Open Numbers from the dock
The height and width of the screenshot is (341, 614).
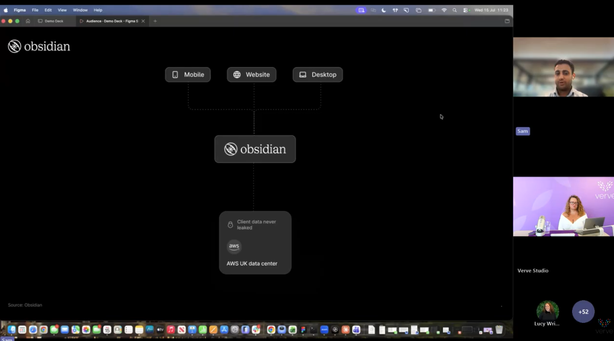pos(203,330)
